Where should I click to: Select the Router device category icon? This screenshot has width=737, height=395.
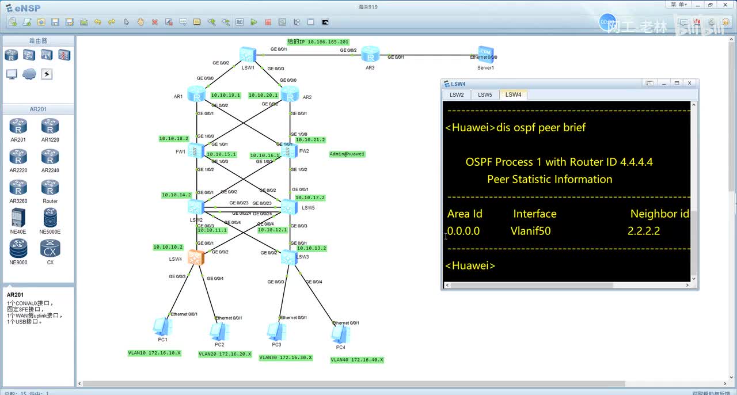[11, 55]
